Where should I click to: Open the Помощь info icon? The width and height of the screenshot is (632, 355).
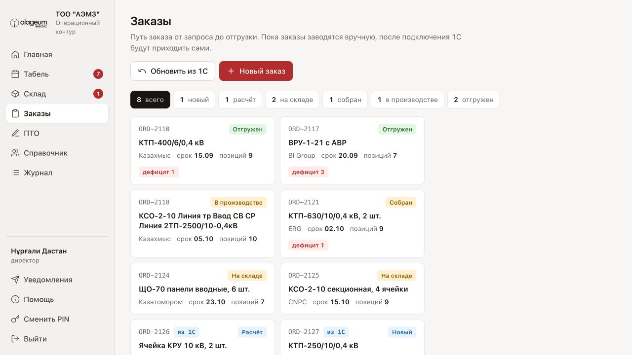(x=15, y=299)
